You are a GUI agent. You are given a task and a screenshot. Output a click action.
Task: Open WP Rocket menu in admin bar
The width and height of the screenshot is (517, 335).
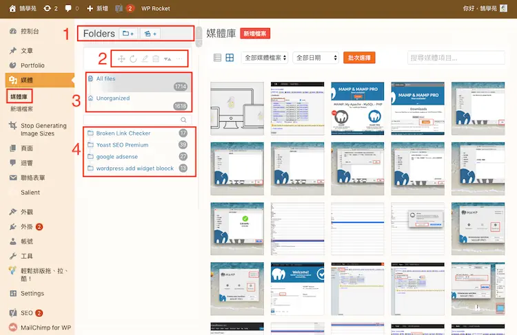click(x=156, y=8)
